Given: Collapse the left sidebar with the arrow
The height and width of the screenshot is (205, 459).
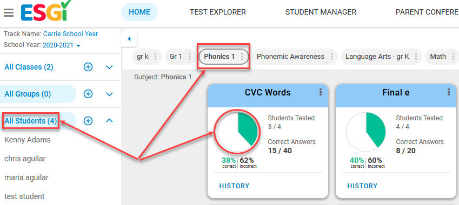Looking at the screenshot, I should 129,39.
